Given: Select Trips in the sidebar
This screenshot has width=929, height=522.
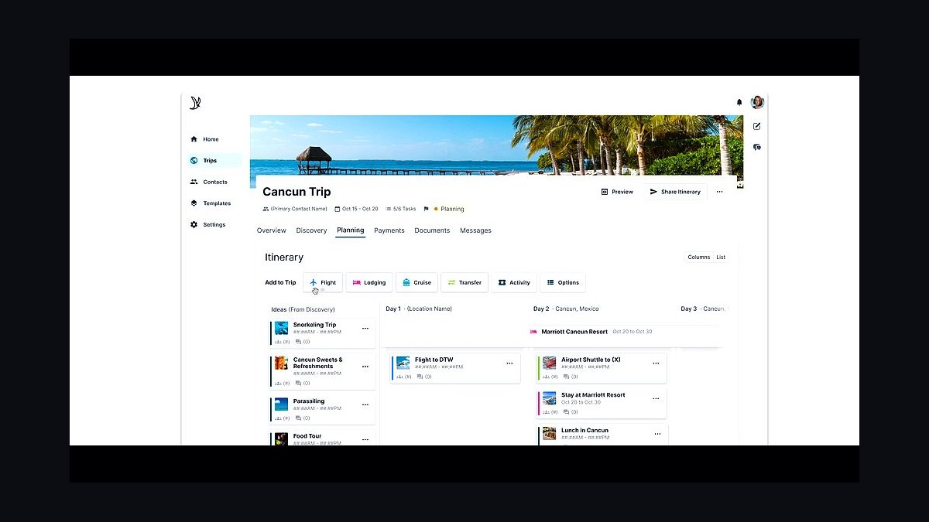Looking at the screenshot, I should 214,161.
